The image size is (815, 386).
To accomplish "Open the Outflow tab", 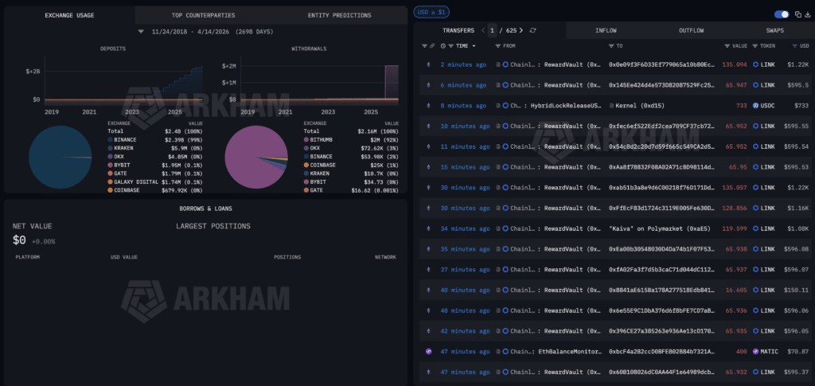I will [x=692, y=31].
